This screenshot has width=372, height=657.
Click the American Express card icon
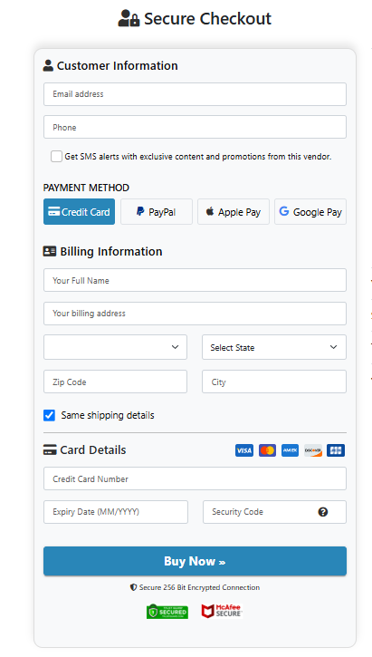290,450
